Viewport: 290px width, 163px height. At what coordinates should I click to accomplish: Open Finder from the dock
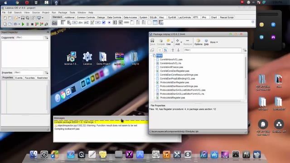click(34, 154)
